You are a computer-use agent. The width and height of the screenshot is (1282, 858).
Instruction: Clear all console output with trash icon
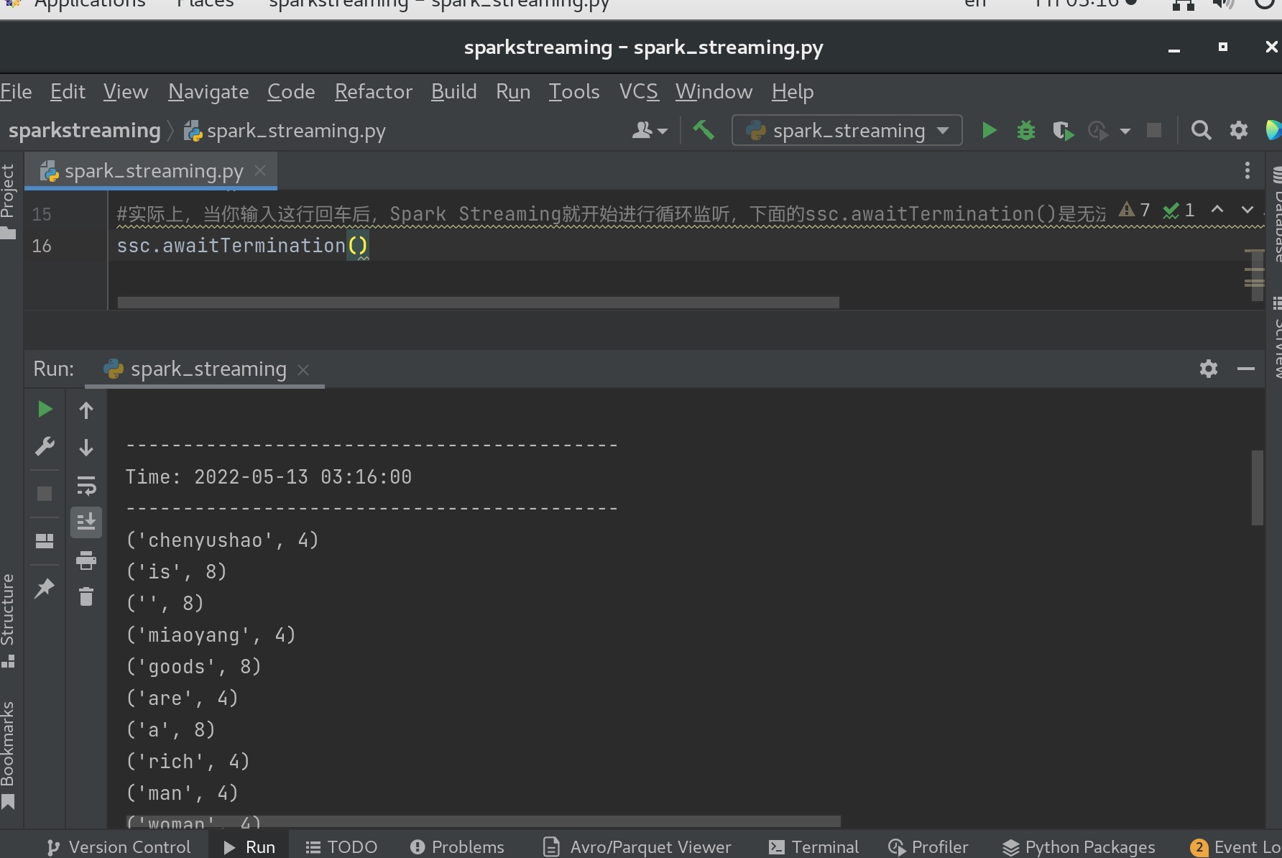(86, 597)
